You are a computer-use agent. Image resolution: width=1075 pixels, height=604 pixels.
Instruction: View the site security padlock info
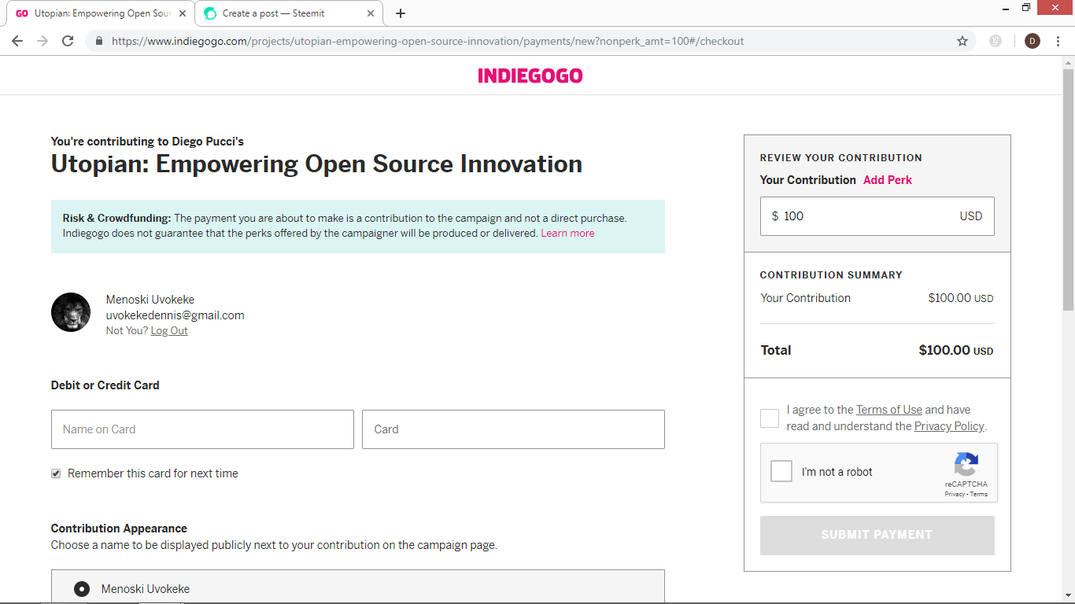99,41
